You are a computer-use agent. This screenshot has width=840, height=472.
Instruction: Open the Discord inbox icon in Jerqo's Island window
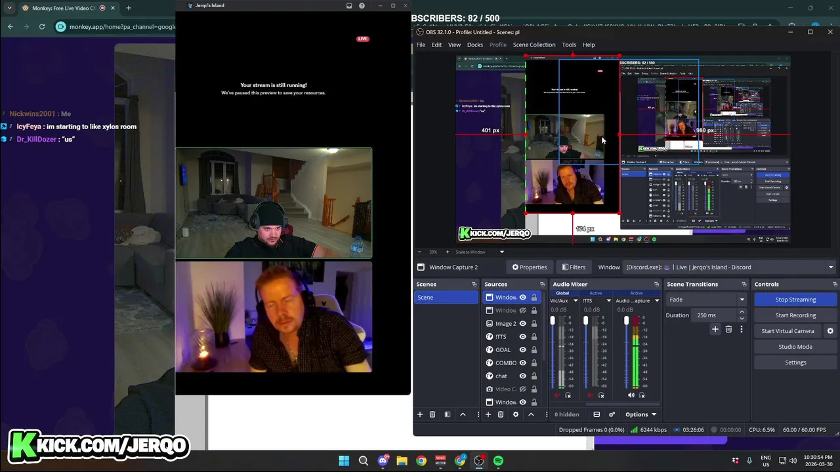point(349,5)
